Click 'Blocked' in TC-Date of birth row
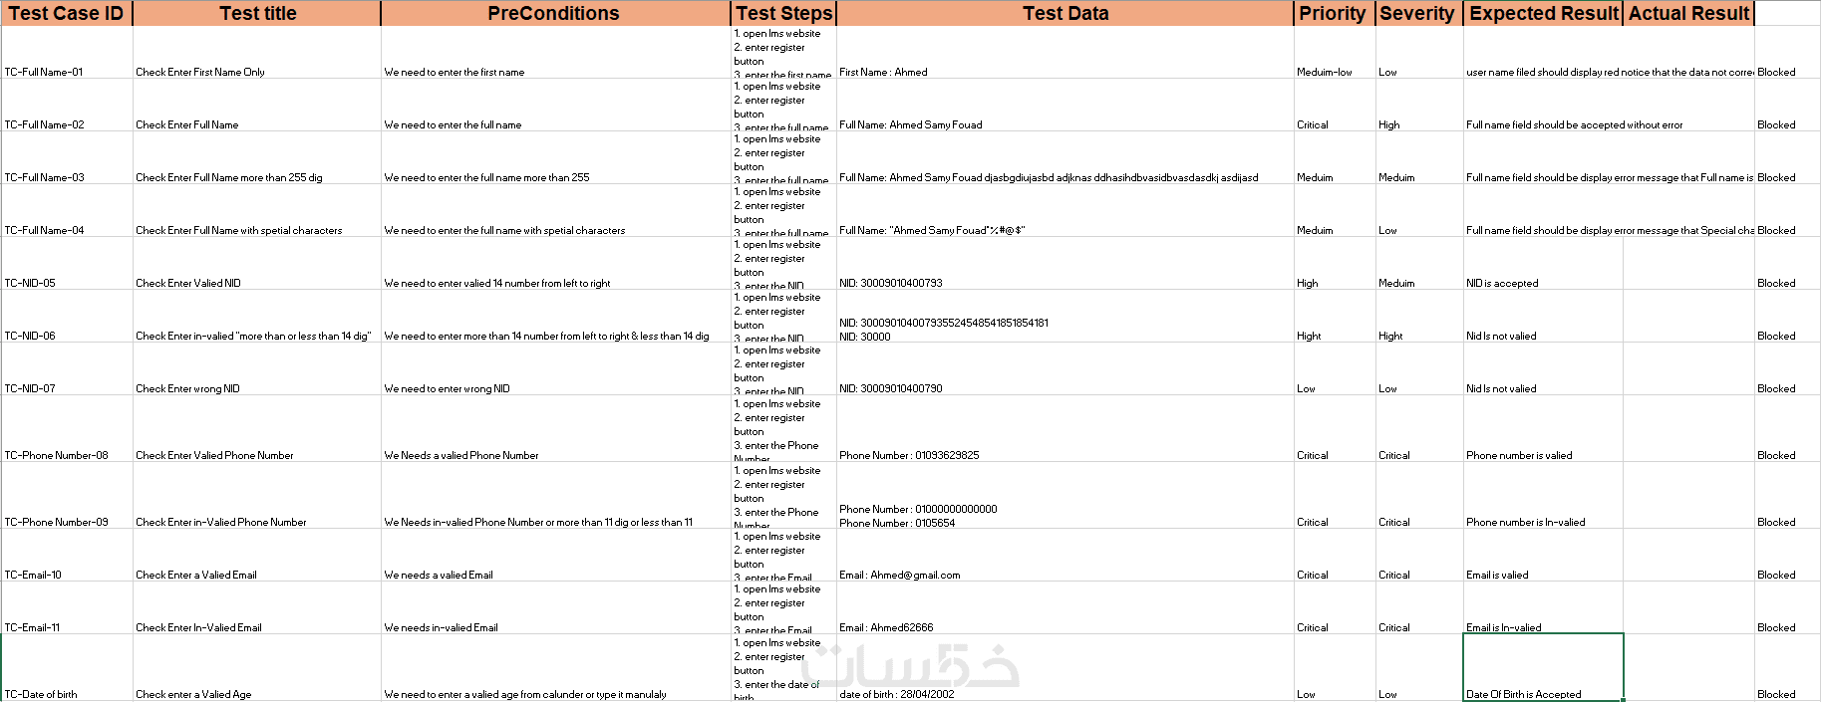1821x702 pixels. 1787,667
